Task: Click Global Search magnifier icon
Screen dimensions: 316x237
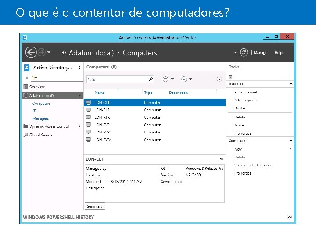Action: coord(26,135)
